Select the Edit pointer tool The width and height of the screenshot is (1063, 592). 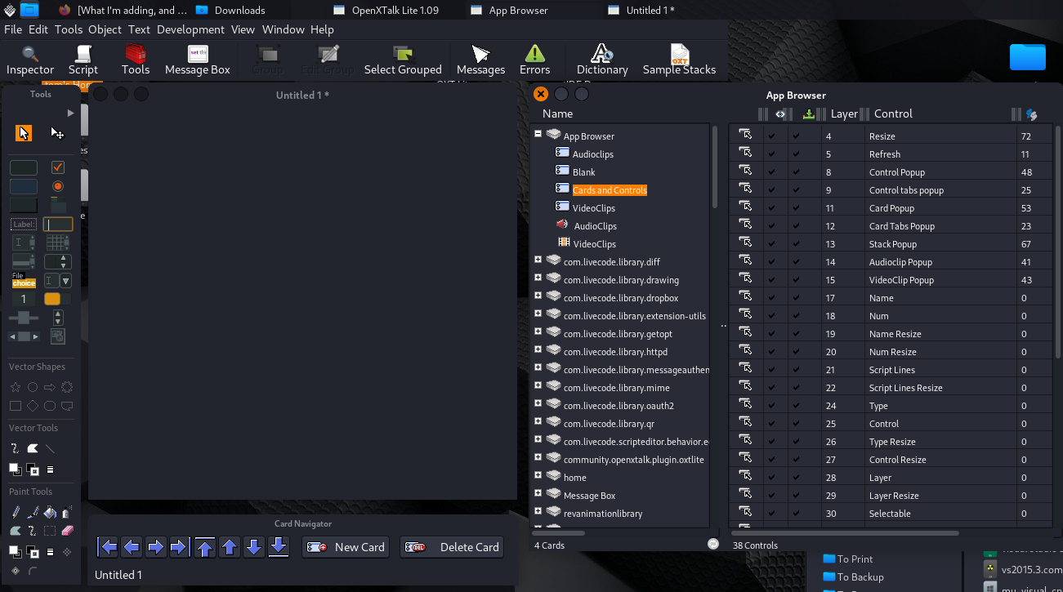[x=57, y=133]
